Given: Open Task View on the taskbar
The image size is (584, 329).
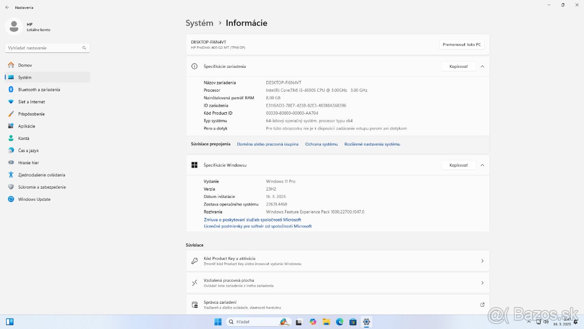Looking at the screenshot, I should pyautogui.click(x=298, y=322).
